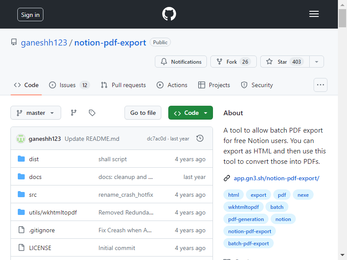
Task: Click the nexe topic tag
Action: 303,195
